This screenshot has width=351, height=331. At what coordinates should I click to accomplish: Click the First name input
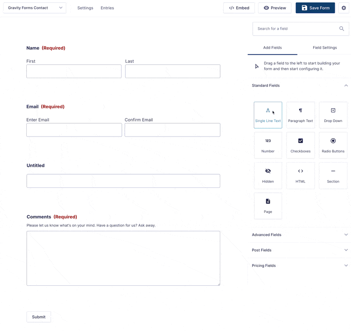74,71
